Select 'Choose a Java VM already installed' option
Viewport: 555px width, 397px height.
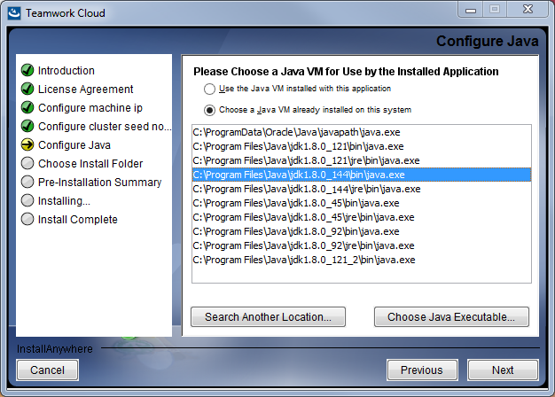pos(209,110)
